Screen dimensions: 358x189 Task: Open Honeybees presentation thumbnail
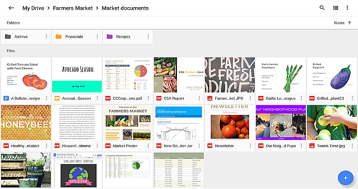(x=26, y=123)
